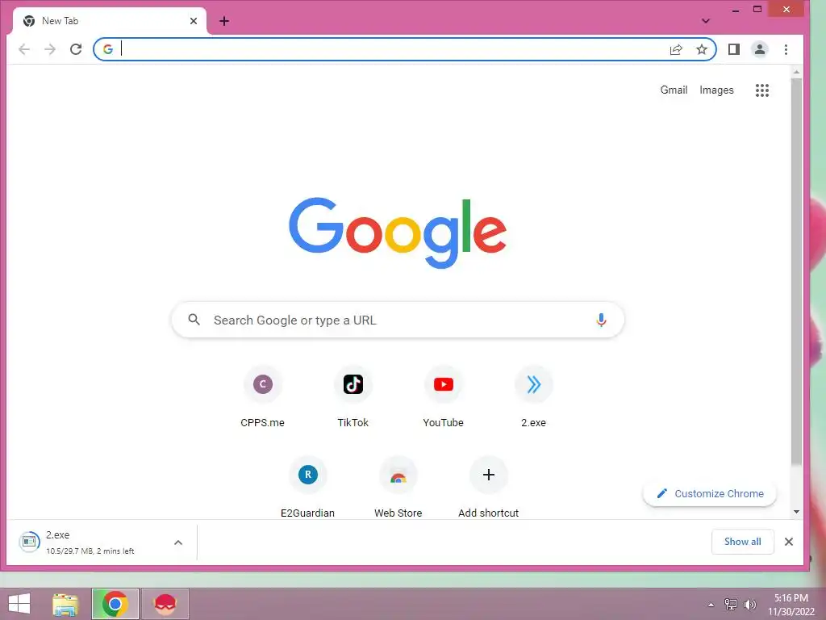Click the Customize Chrome button
826x620 pixels.
click(x=710, y=494)
